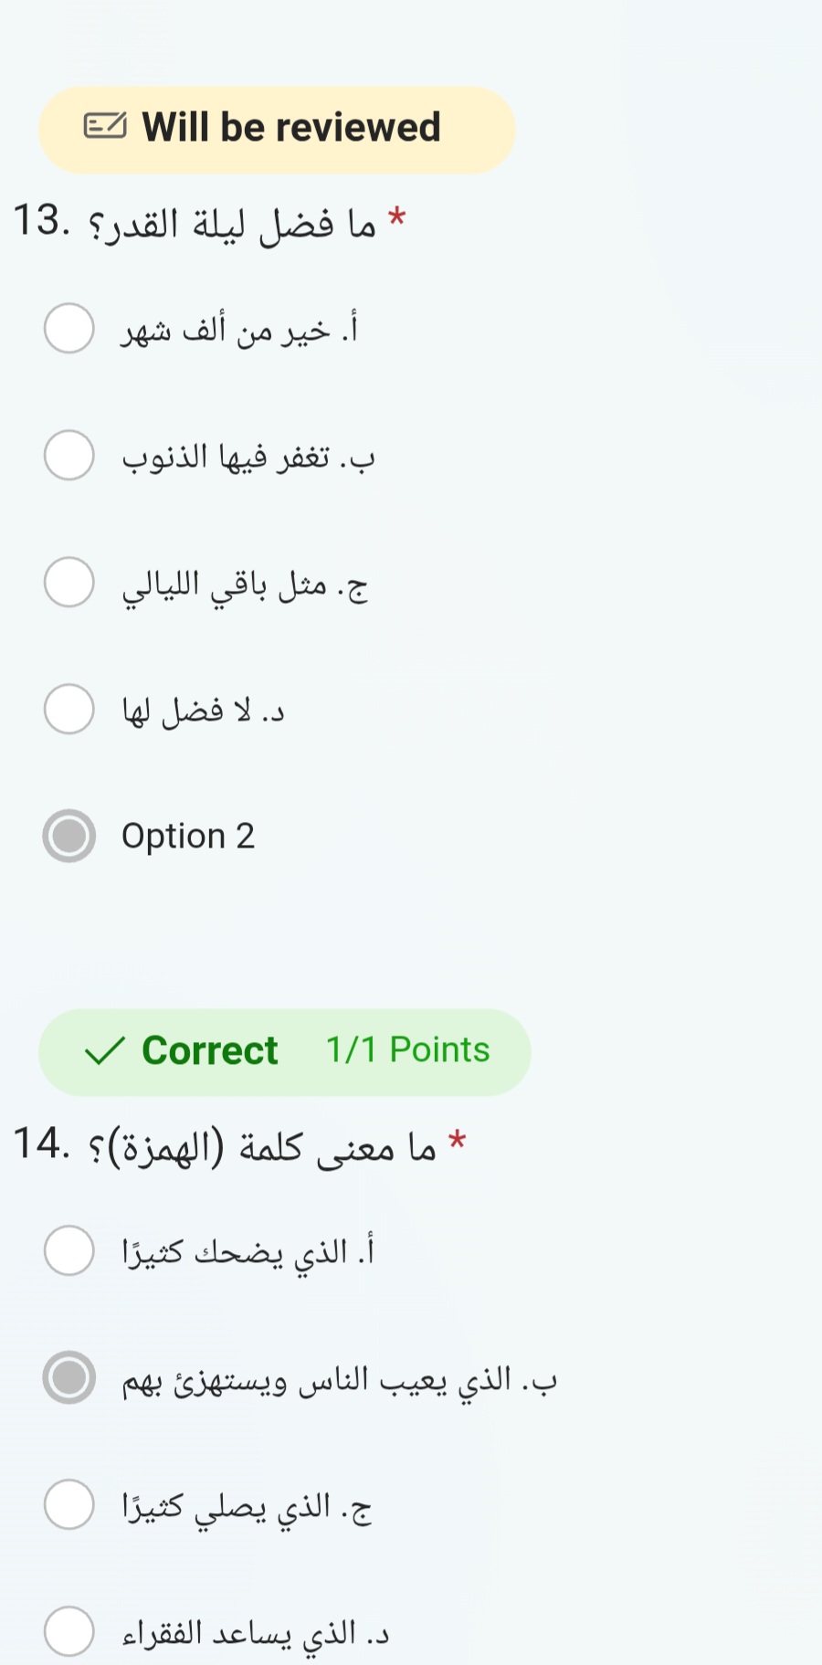The image size is (822, 1665).
Task: Select radio option أ. خير من ألف شهر
Action: [69, 328]
